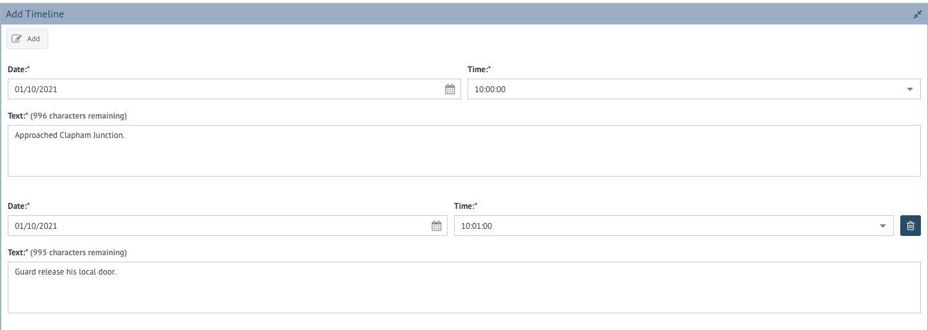Open calendar picker for the first date
Image resolution: width=928 pixels, height=330 pixels.
click(450, 90)
